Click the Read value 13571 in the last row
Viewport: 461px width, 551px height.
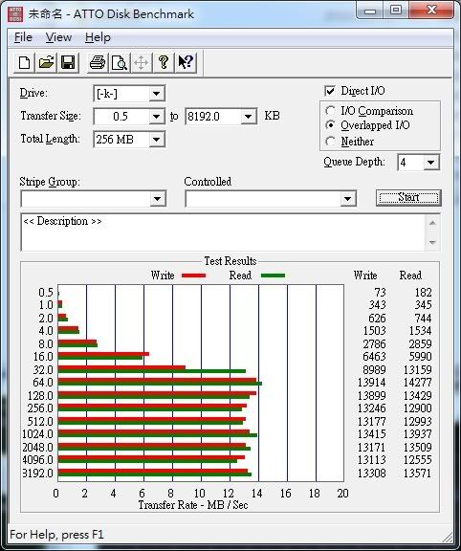pos(417,474)
